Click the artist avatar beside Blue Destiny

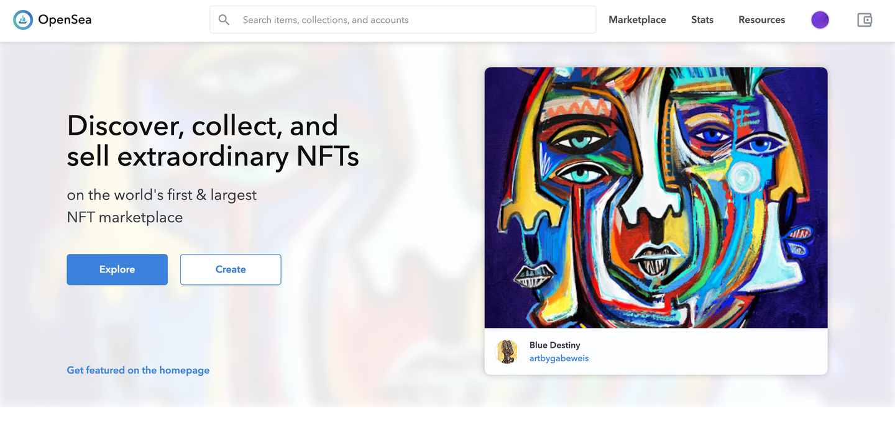pos(507,351)
